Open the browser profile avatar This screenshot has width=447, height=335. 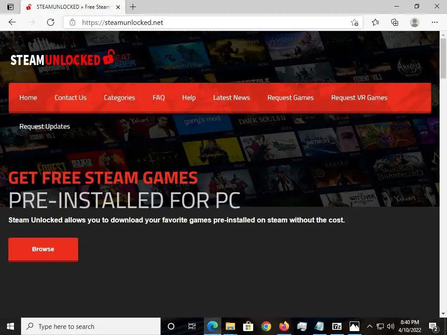(x=415, y=22)
